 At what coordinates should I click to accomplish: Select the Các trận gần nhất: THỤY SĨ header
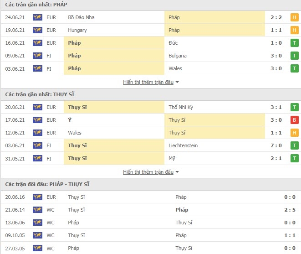click(x=40, y=94)
